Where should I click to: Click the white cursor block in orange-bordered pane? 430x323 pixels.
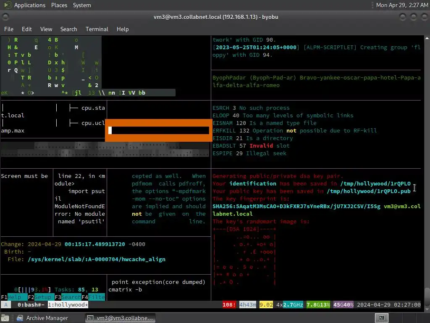point(110,130)
